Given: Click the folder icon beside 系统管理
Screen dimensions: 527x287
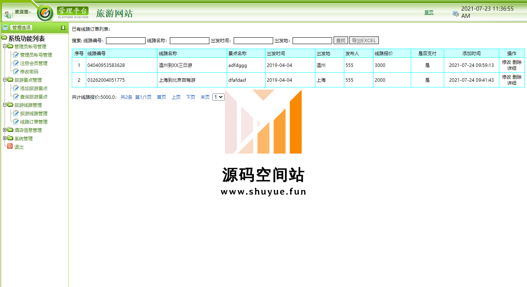Looking at the screenshot, I should pyautogui.click(x=10, y=138).
